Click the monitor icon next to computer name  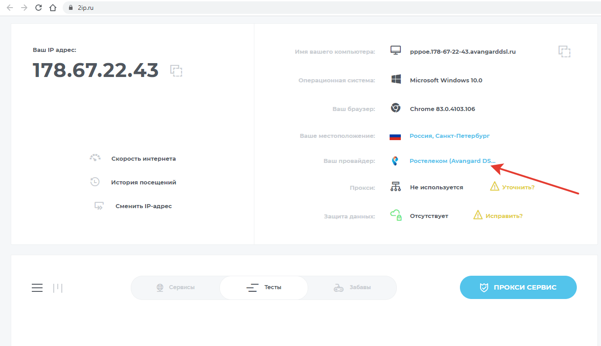[x=395, y=51]
